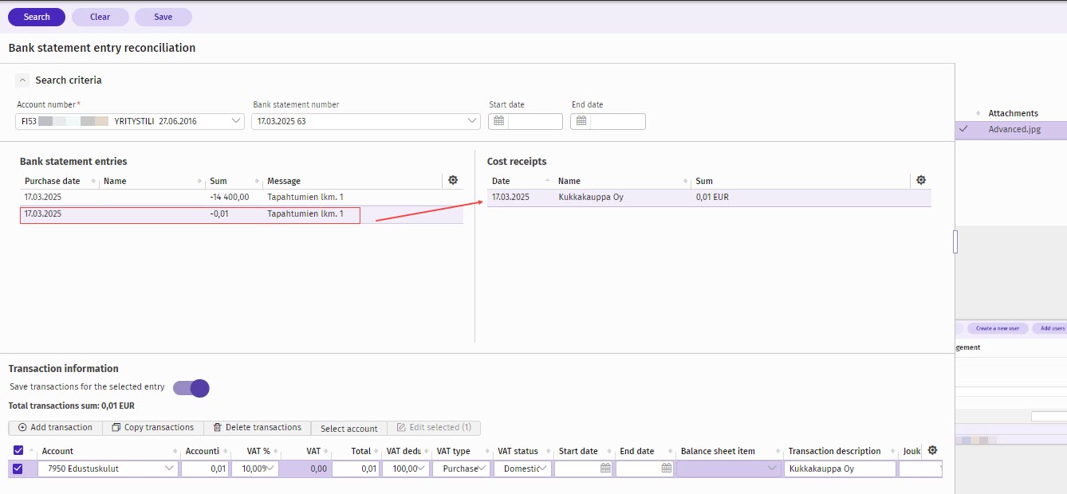
Task: Click into the End date search field
Action: point(618,121)
